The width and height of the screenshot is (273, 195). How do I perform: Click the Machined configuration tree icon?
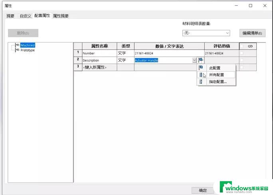click(x=17, y=45)
